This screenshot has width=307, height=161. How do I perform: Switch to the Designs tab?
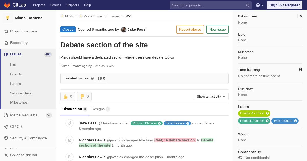coord(101,109)
